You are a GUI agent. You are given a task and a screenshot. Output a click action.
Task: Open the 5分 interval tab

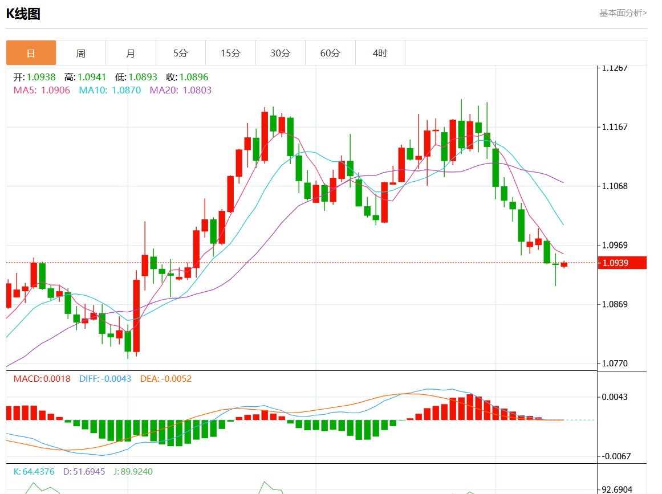click(x=180, y=53)
